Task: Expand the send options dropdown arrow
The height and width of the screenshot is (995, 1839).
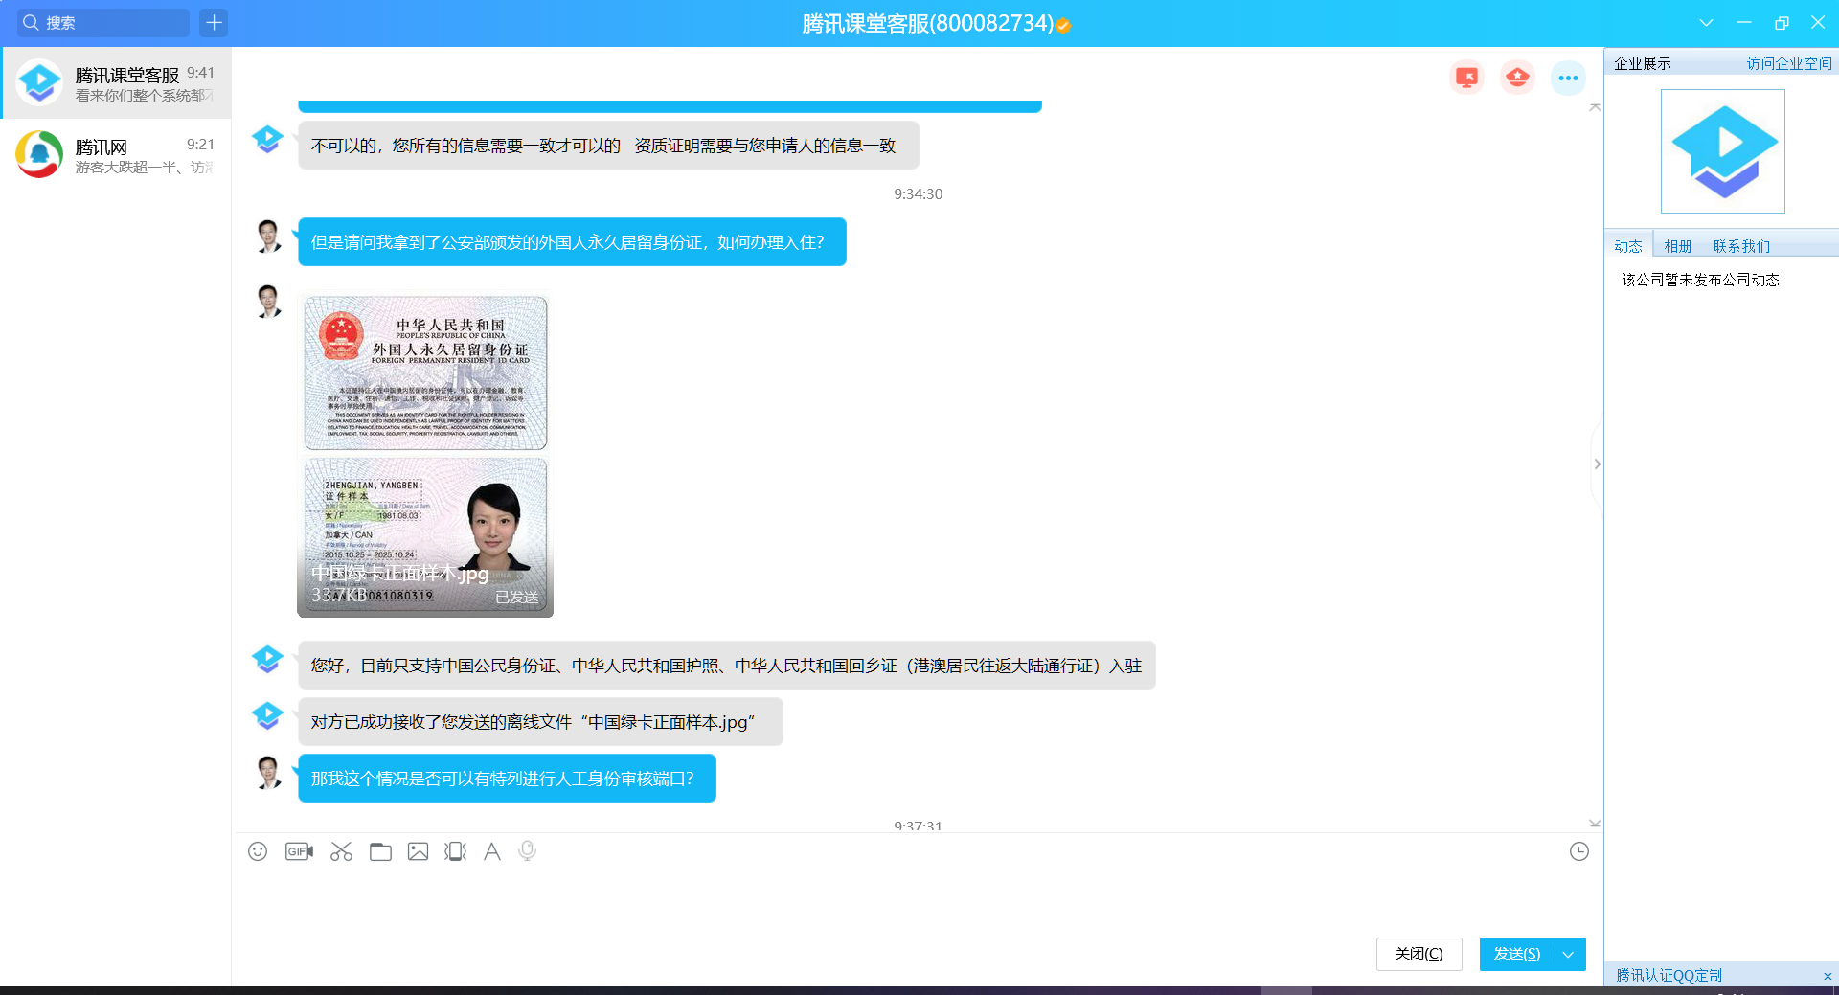Action: tap(1569, 954)
